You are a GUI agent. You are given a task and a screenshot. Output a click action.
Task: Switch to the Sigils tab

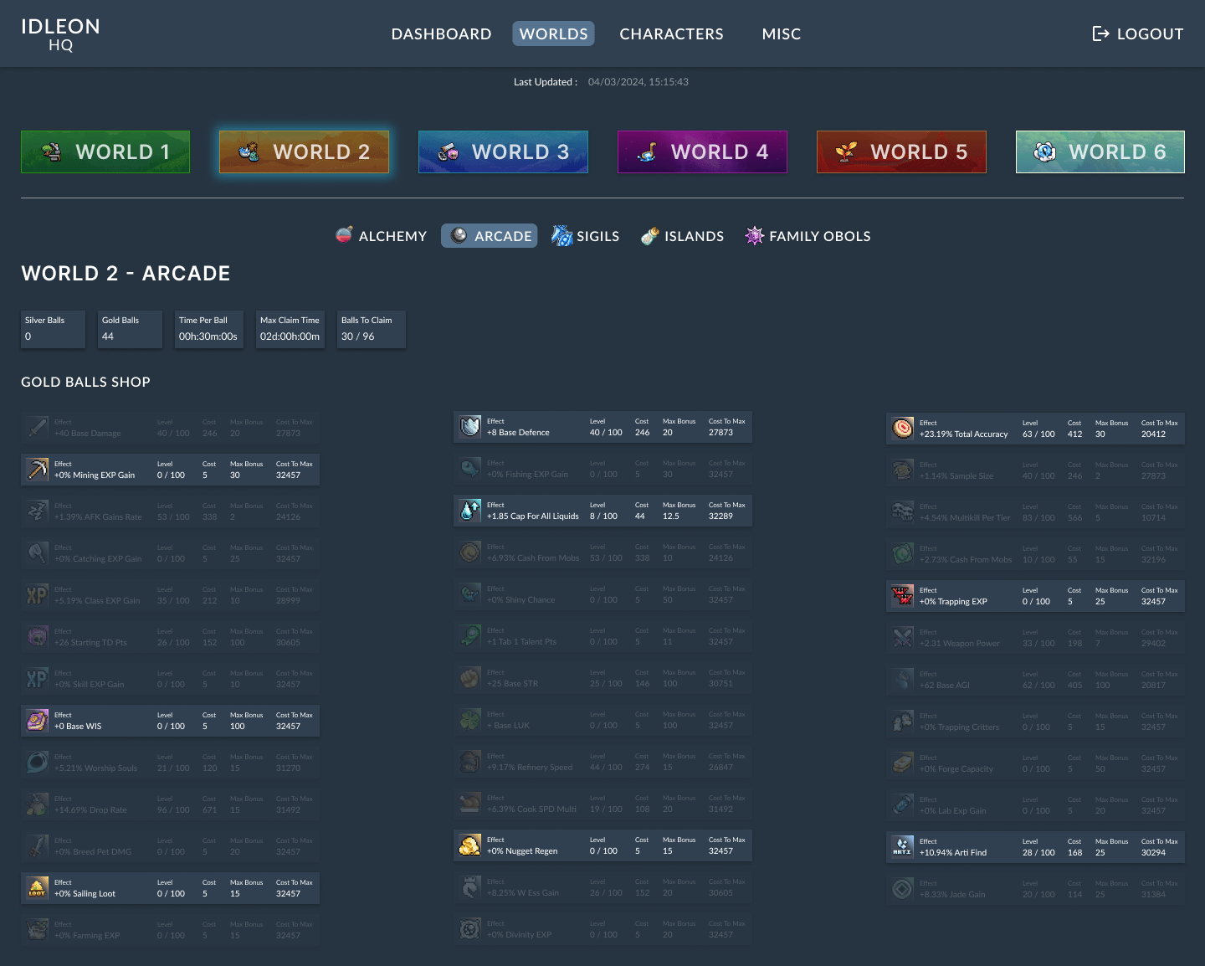(586, 236)
